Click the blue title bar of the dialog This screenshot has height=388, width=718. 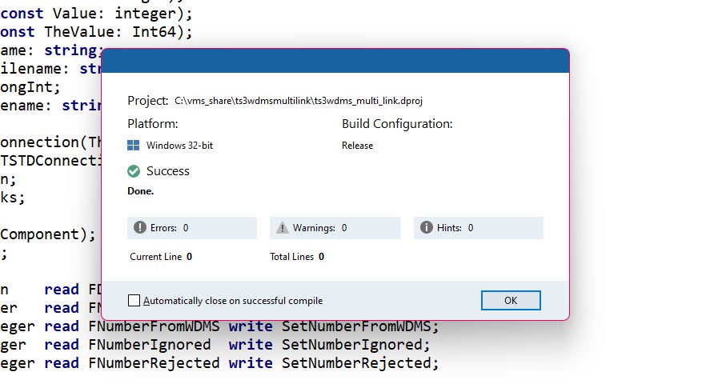(335, 61)
